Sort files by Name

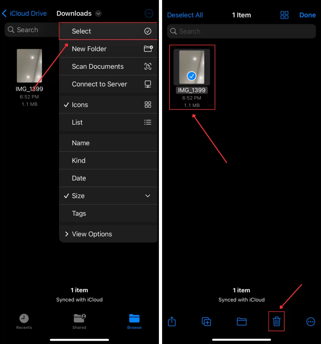(x=108, y=143)
